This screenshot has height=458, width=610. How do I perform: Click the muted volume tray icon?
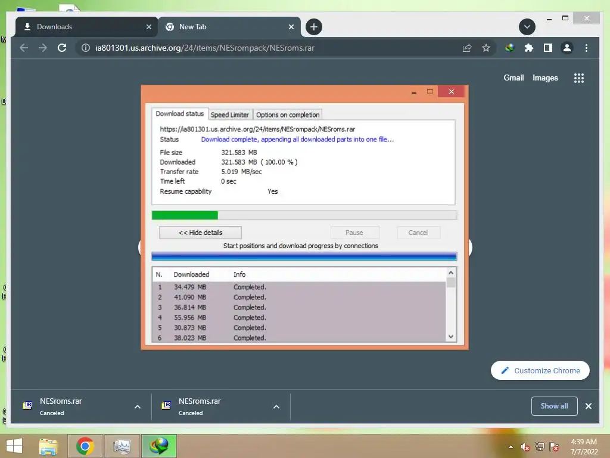(525, 447)
